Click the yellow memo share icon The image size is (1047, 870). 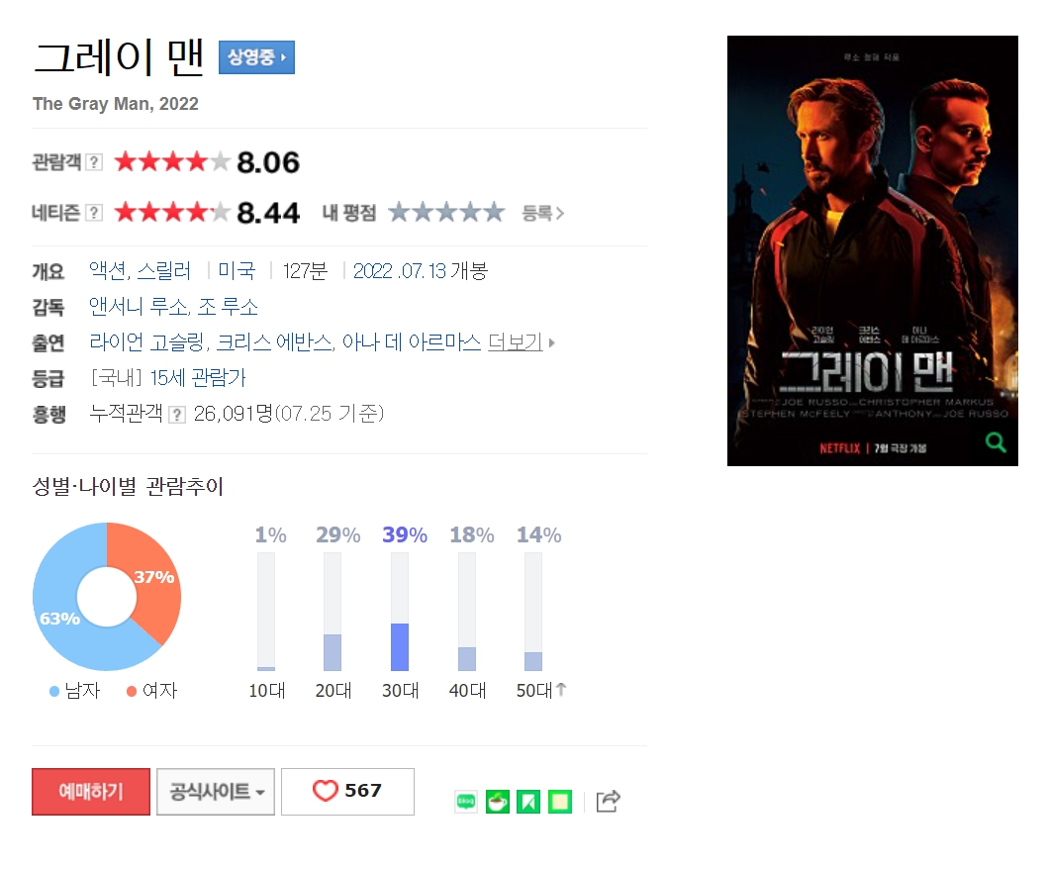pyautogui.click(x=559, y=802)
